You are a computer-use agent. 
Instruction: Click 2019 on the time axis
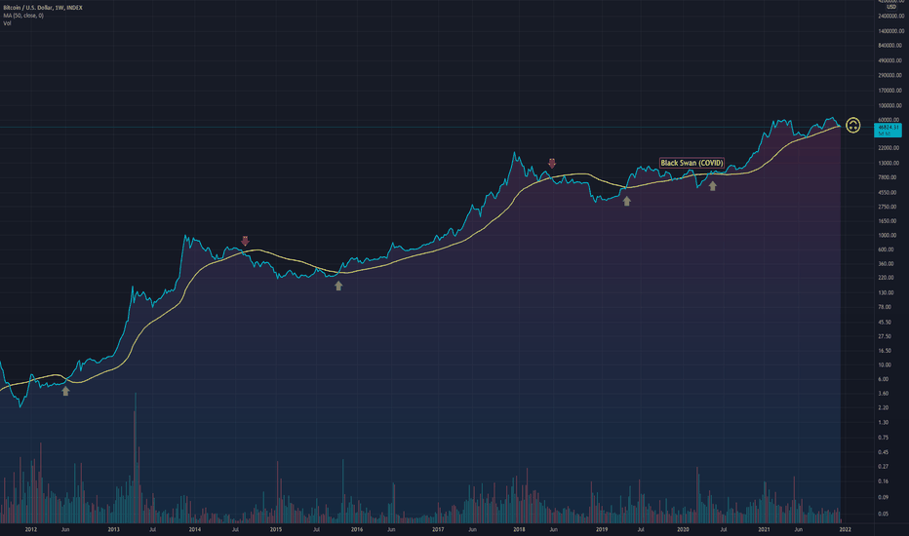point(602,529)
